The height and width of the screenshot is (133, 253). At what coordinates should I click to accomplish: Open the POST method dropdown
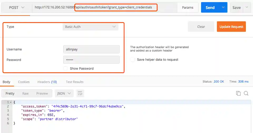(x=17, y=8)
